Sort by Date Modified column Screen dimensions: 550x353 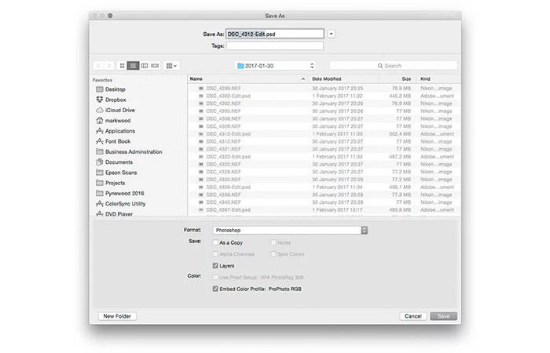[x=344, y=78]
